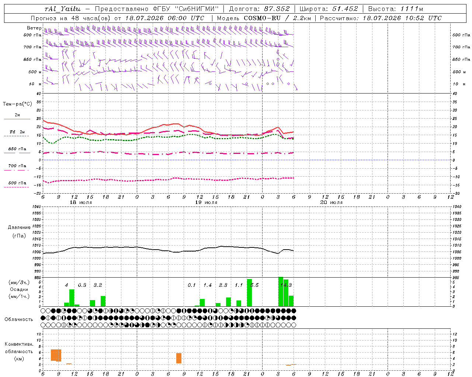This screenshot has height=377, width=472.
Task: Select the 500 гПа temperature legend entry
Action: pos(17,184)
